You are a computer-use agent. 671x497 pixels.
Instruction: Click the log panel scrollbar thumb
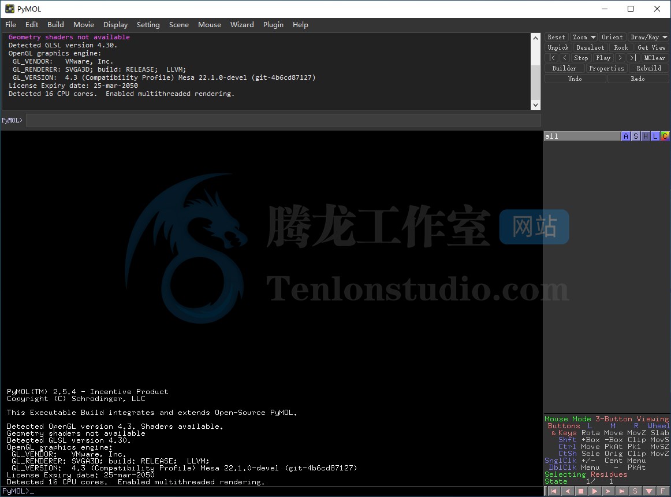pyautogui.click(x=535, y=82)
